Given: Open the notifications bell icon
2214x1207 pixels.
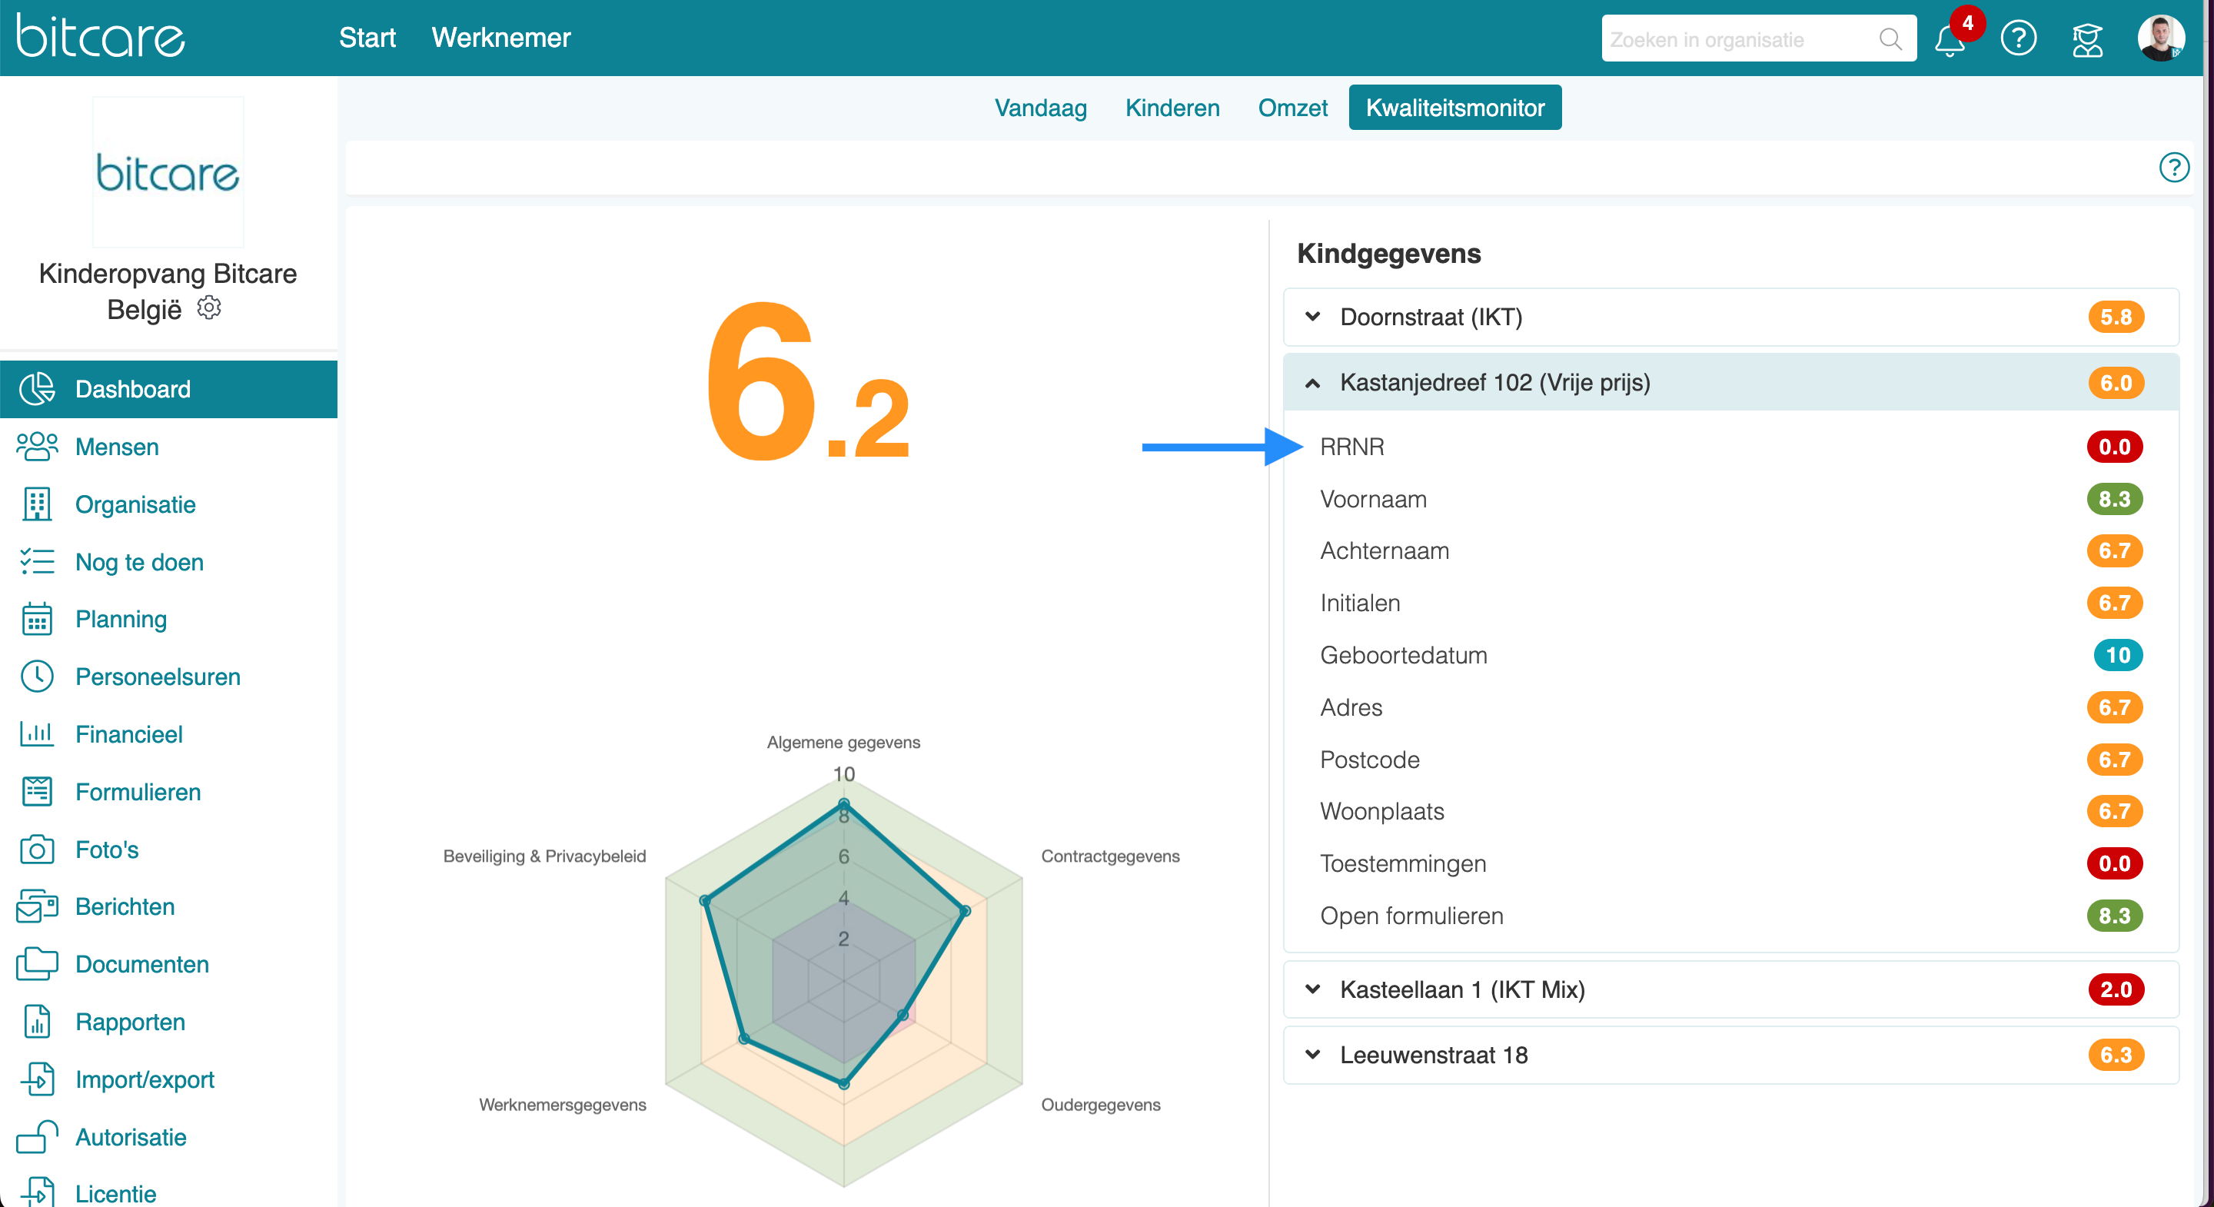Looking at the screenshot, I should click(1950, 41).
